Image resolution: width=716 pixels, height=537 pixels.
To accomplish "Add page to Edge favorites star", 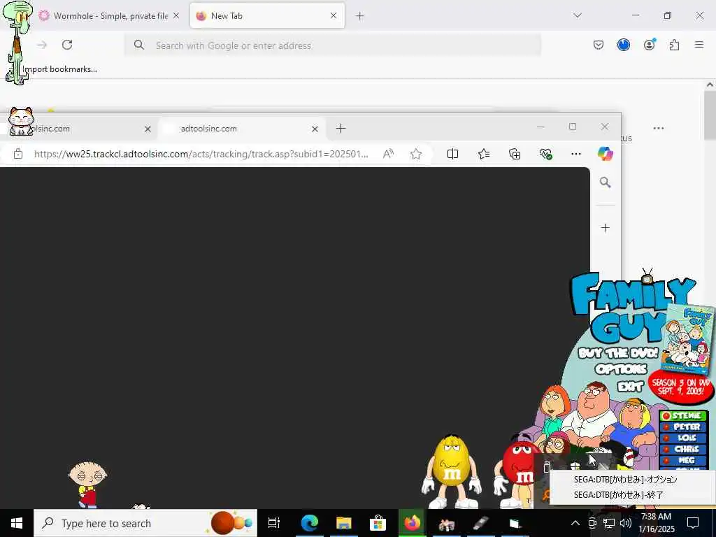I will click(416, 154).
